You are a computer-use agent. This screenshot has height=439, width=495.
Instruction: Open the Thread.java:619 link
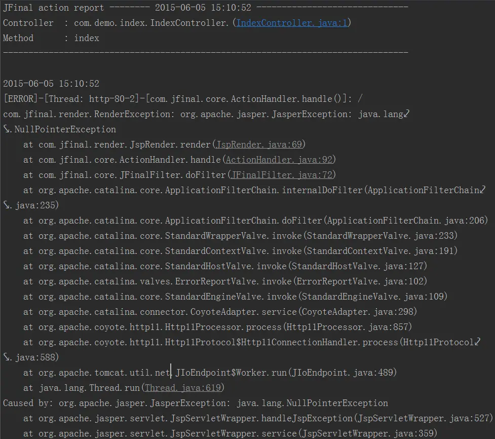[183, 388]
